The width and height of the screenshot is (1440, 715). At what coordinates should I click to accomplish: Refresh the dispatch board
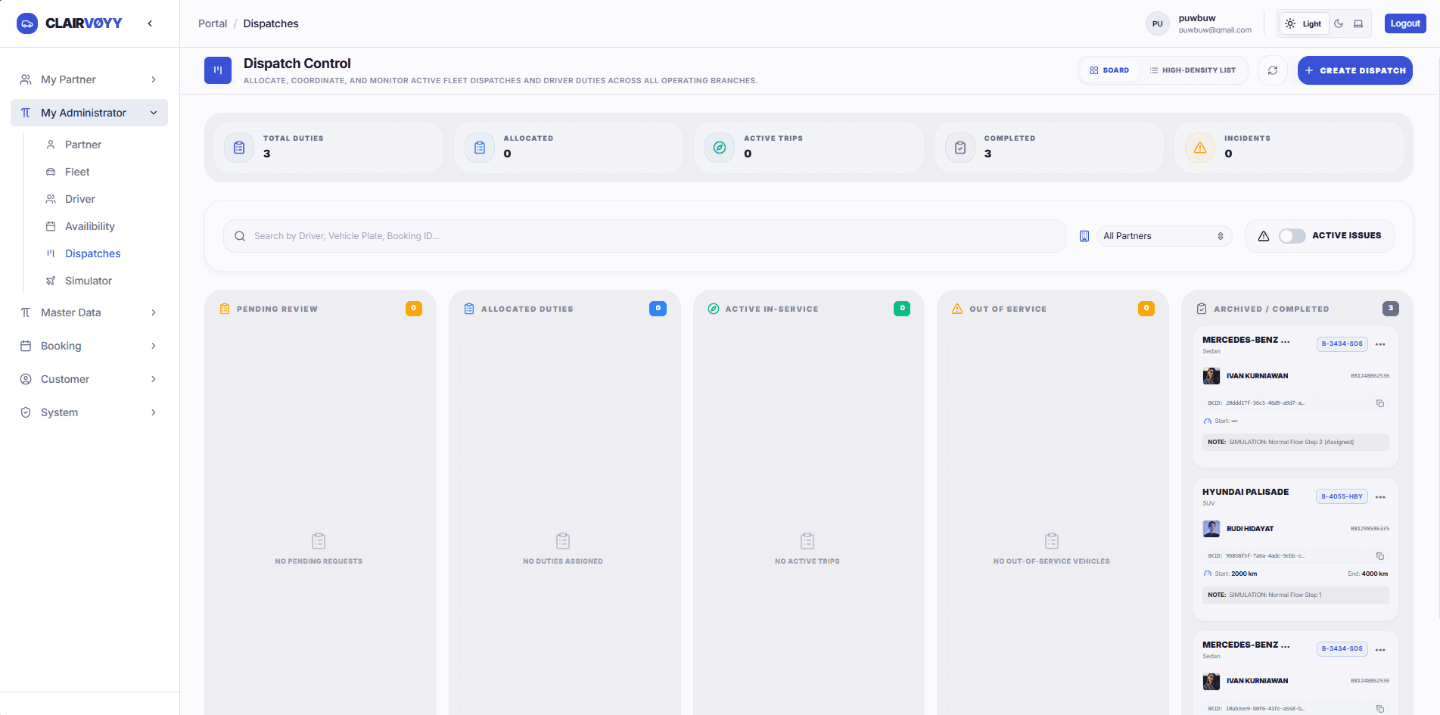click(1273, 70)
